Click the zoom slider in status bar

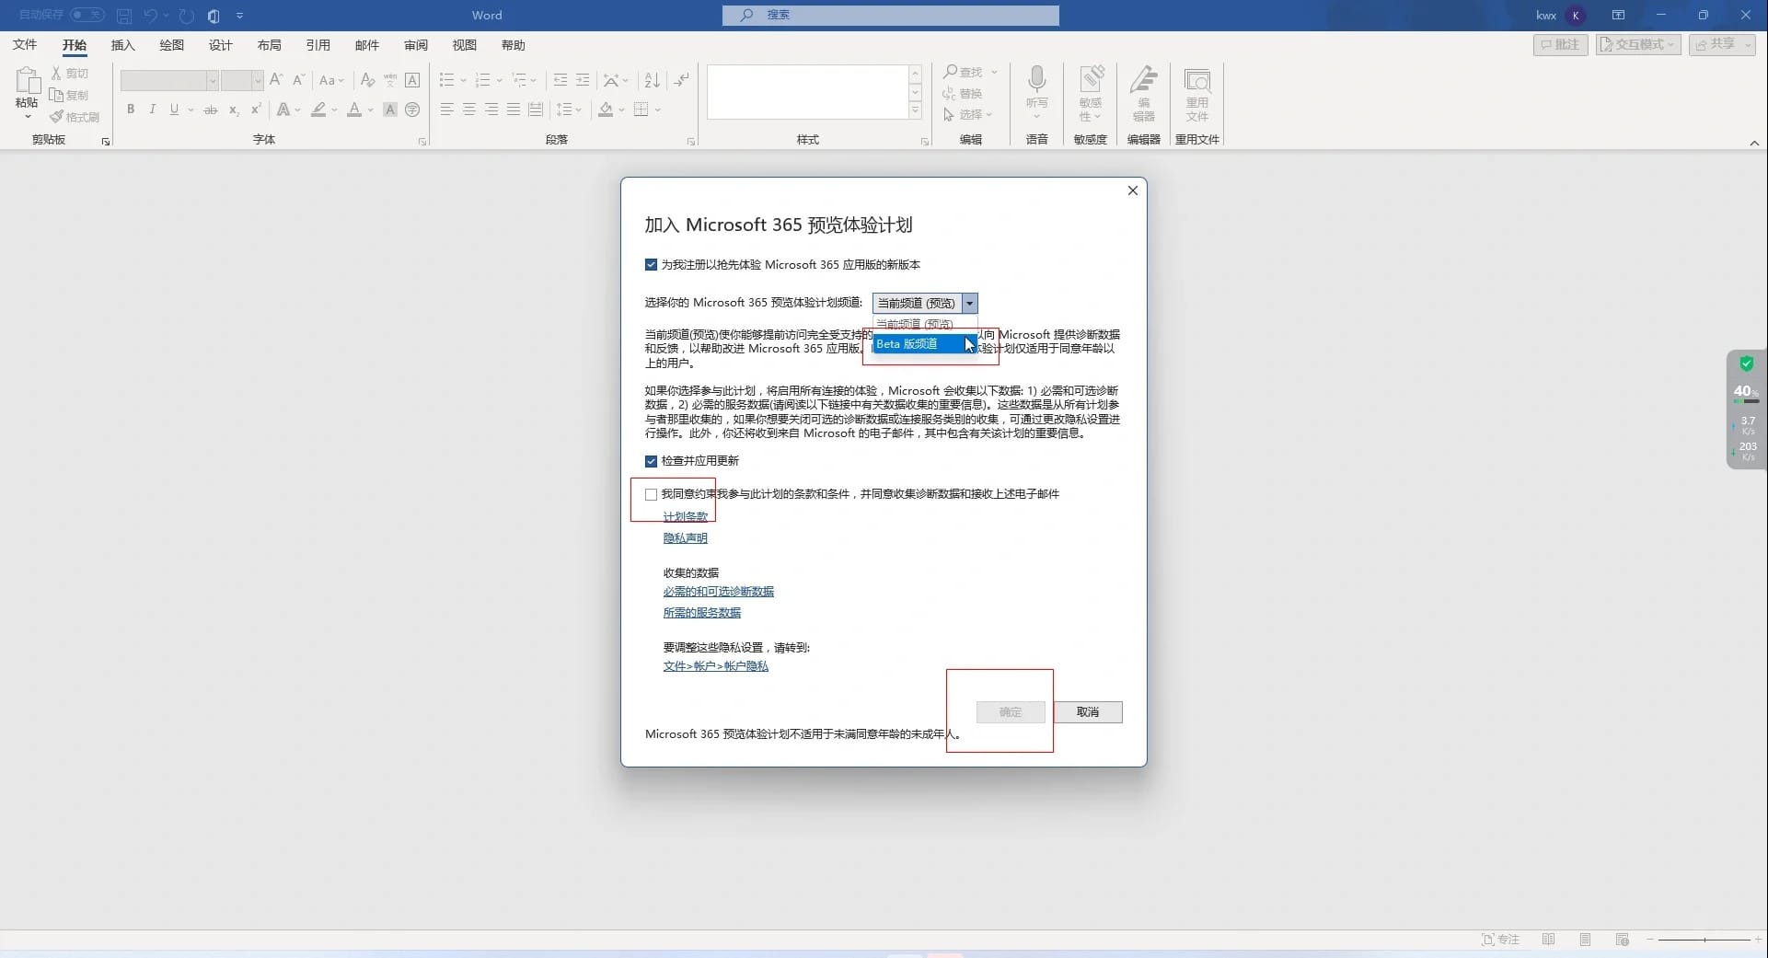pos(1704,940)
